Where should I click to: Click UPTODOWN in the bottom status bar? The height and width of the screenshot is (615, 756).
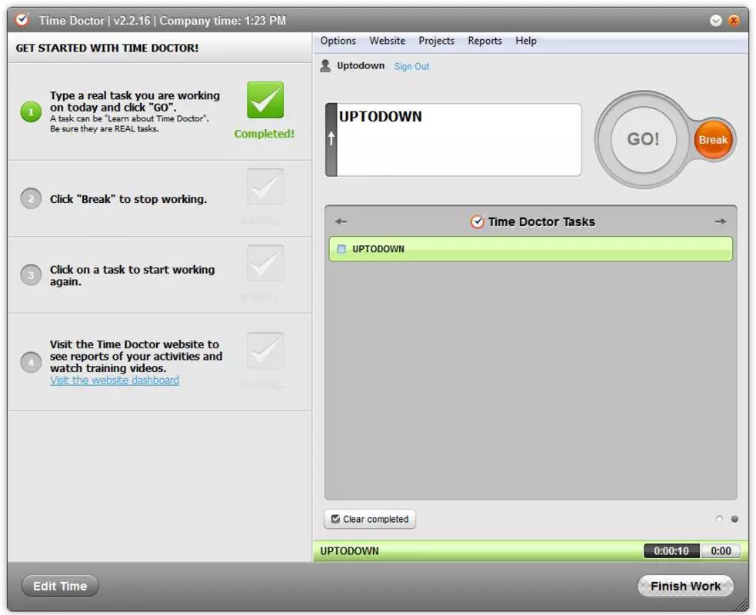[350, 551]
